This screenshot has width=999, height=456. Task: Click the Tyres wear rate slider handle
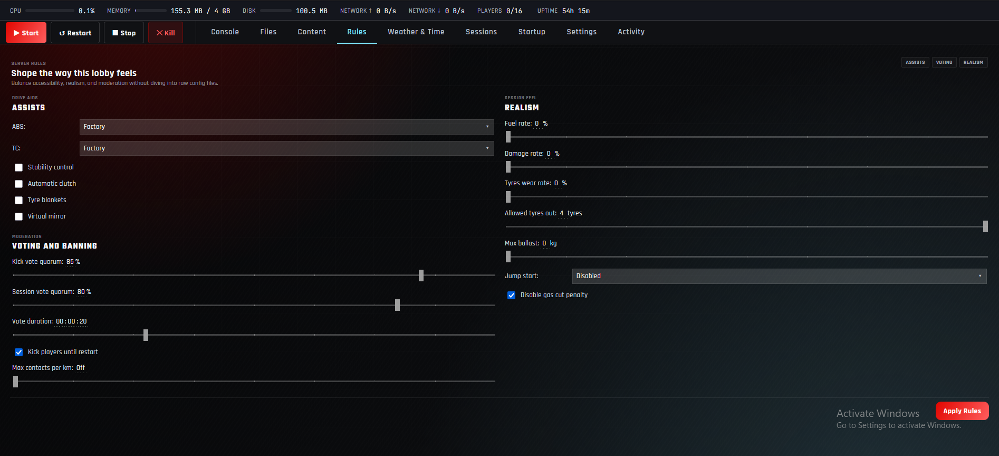pyautogui.click(x=508, y=197)
